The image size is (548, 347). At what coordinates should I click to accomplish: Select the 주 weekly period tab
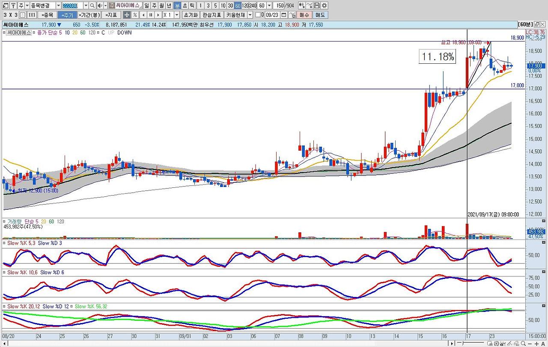click(x=154, y=6)
